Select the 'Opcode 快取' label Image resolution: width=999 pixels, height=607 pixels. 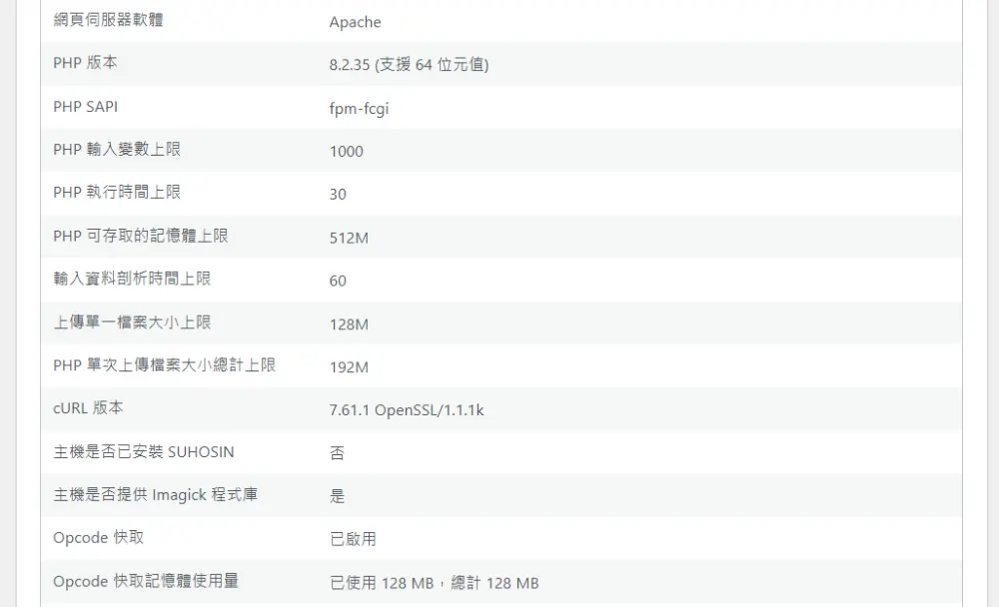click(98, 537)
